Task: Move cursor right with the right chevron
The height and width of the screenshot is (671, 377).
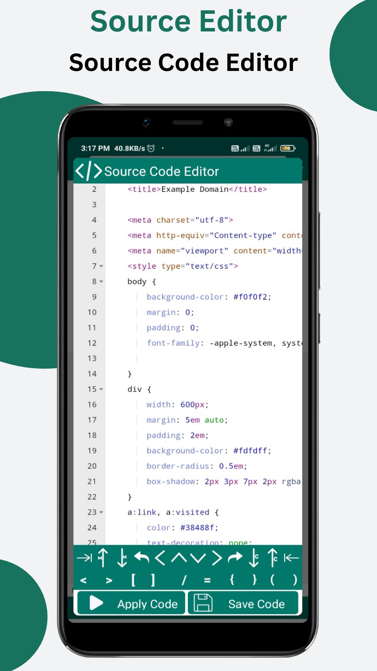Action: point(217,558)
